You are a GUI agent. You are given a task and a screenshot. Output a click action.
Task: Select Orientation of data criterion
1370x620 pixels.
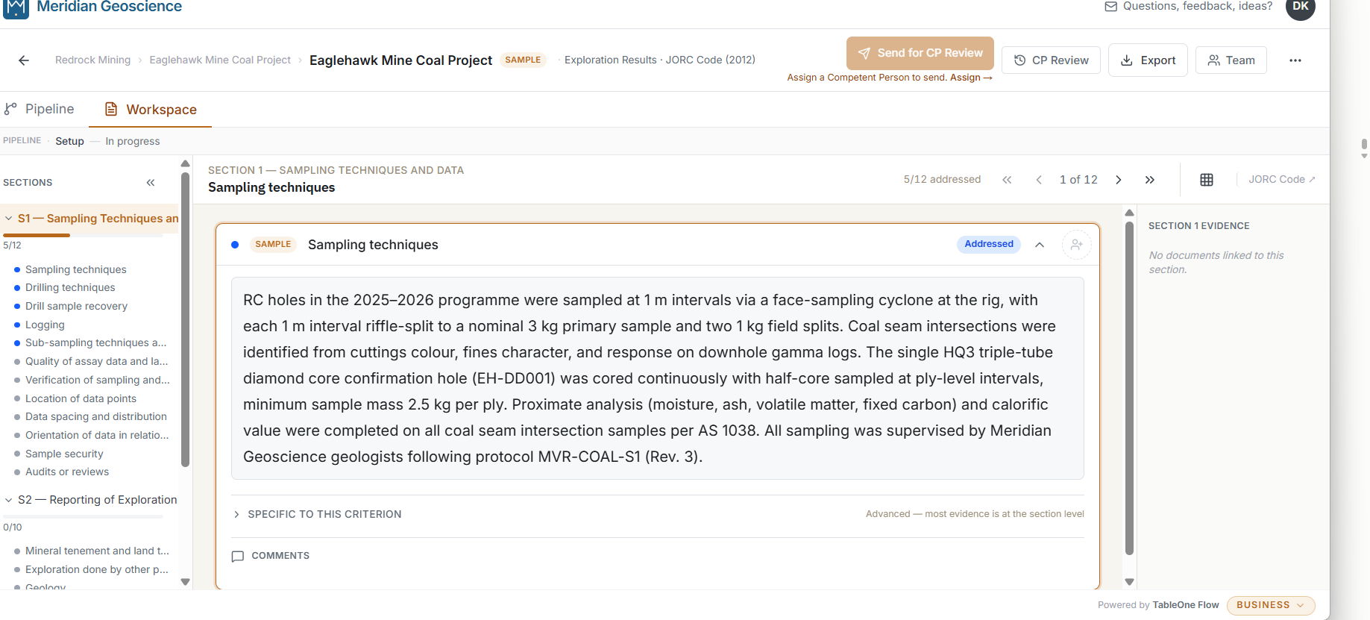[97, 436]
